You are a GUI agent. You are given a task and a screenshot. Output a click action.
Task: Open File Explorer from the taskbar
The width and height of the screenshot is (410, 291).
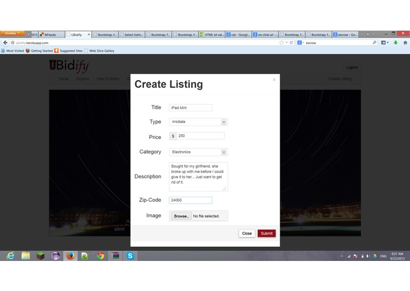25,256
